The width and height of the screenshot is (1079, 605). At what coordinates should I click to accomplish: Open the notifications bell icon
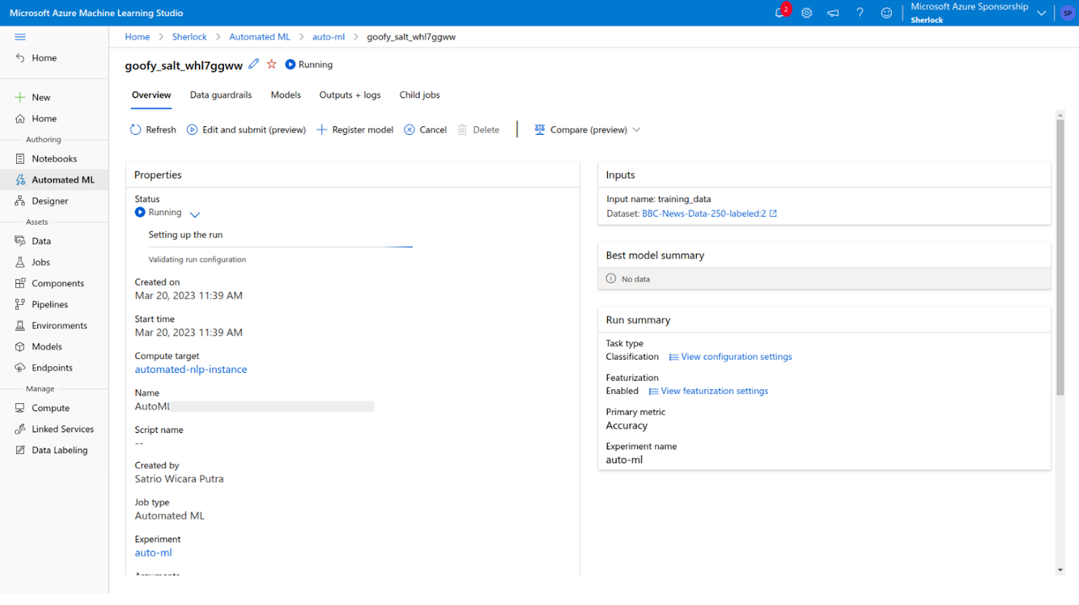point(780,13)
